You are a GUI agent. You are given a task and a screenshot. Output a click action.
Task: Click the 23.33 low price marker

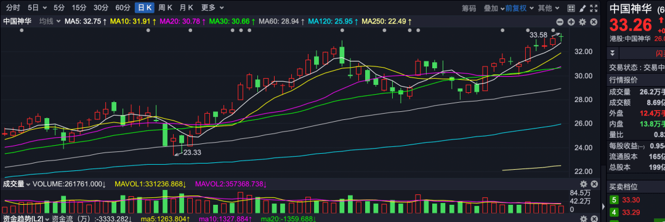click(192, 153)
